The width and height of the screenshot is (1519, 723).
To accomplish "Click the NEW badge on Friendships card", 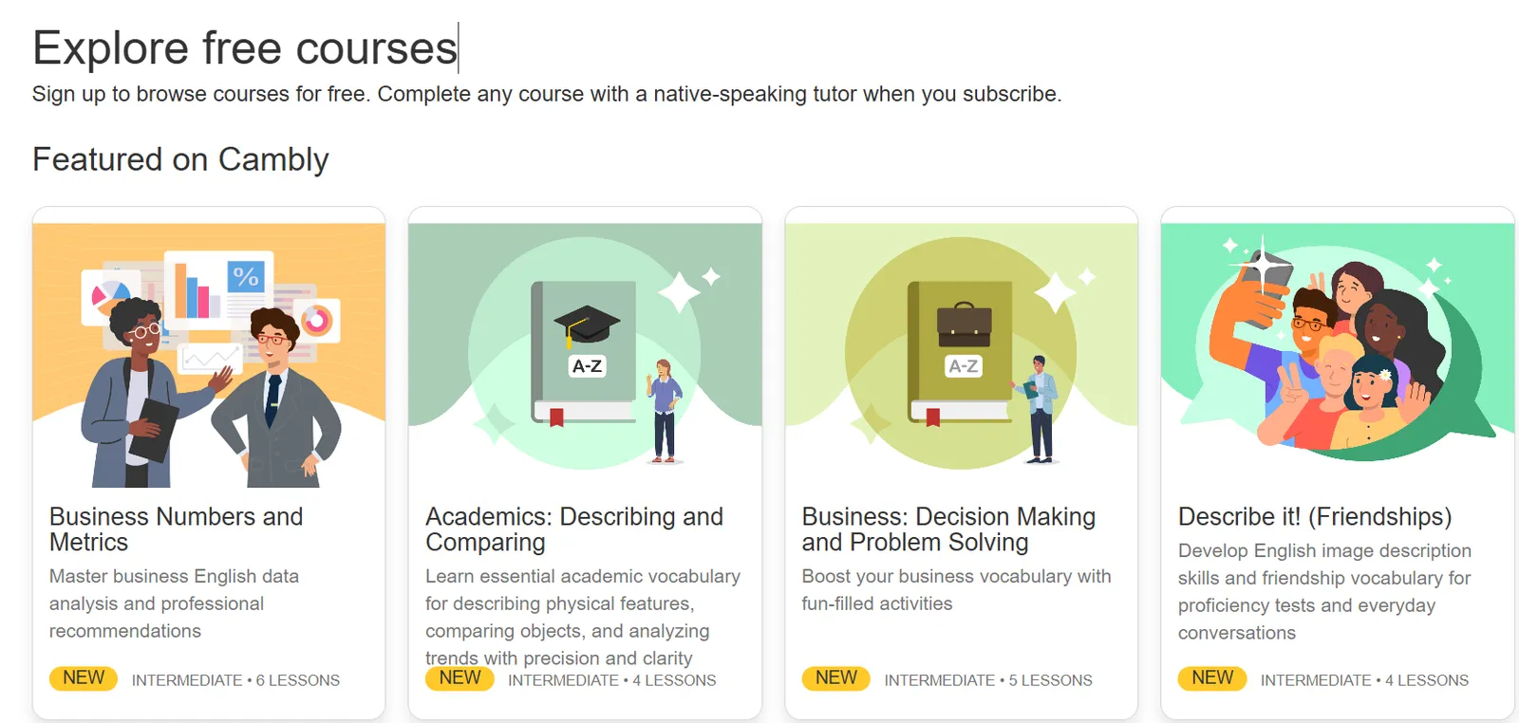I will pyautogui.click(x=1211, y=677).
